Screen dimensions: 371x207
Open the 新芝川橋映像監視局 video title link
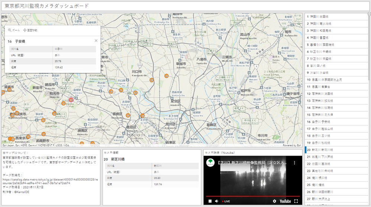pyautogui.click(x=252, y=163)
